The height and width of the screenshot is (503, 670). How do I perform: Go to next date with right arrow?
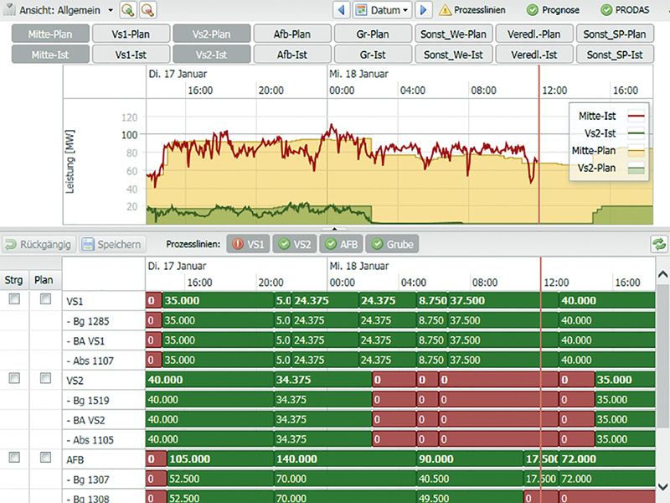click(424, 11)
